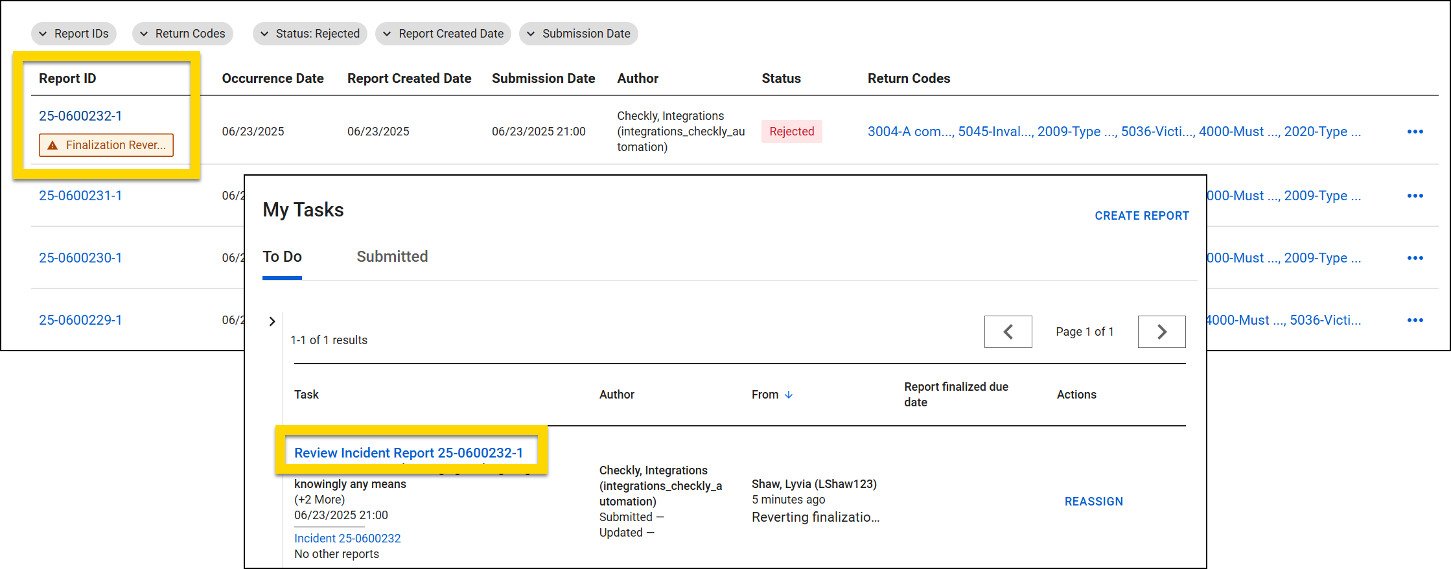Image resolution: width=1451 pixels, height=569 pixels.
Task: Open the three-dot menu for report 25-0600232-1
Action: [x=1415, y=132]
